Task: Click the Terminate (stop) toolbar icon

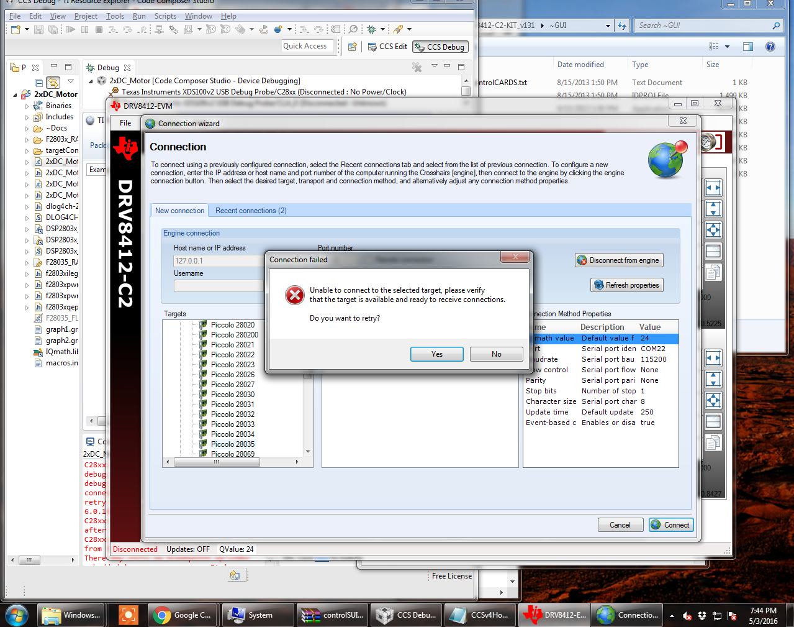Action: [99, 29]
